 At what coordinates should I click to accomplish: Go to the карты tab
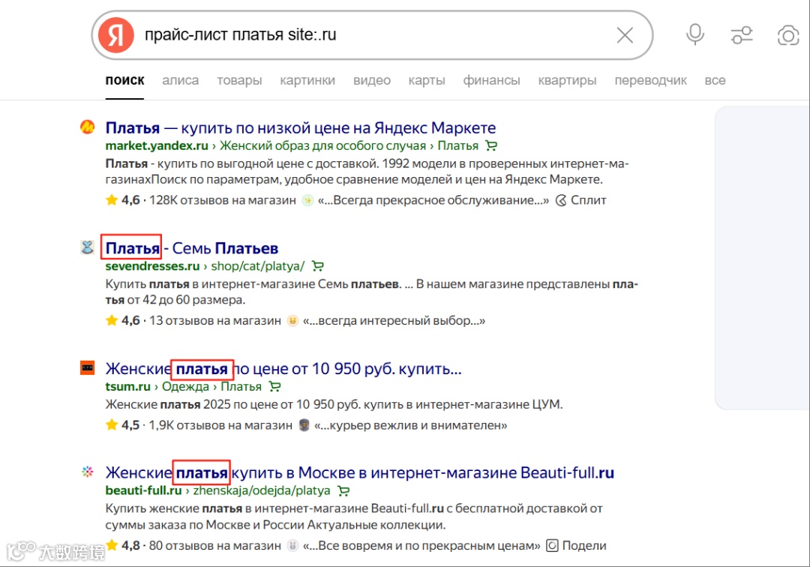click(x=427, y=80)
